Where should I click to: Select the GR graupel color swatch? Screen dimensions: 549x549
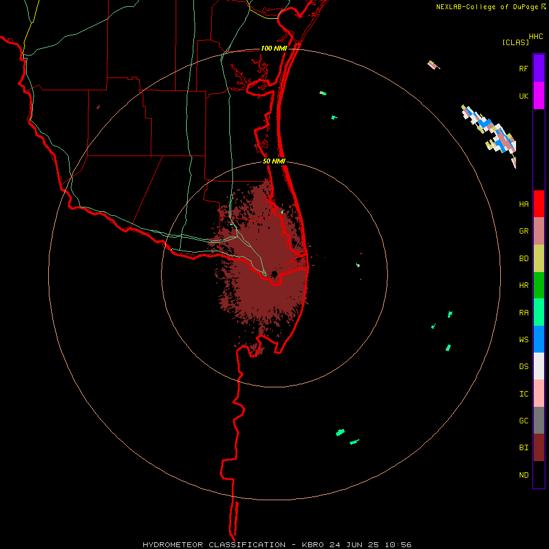pos(539,231)
